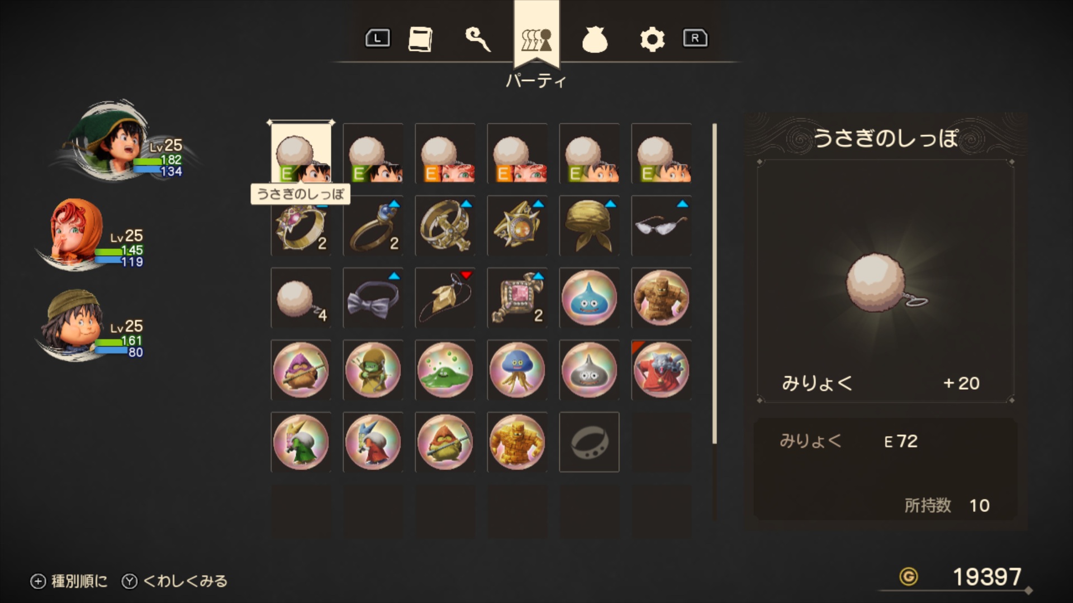Viewport: 1073px width, 603px height.
Task: Select the magic staff tab icon
Action: tap(478, 39)
